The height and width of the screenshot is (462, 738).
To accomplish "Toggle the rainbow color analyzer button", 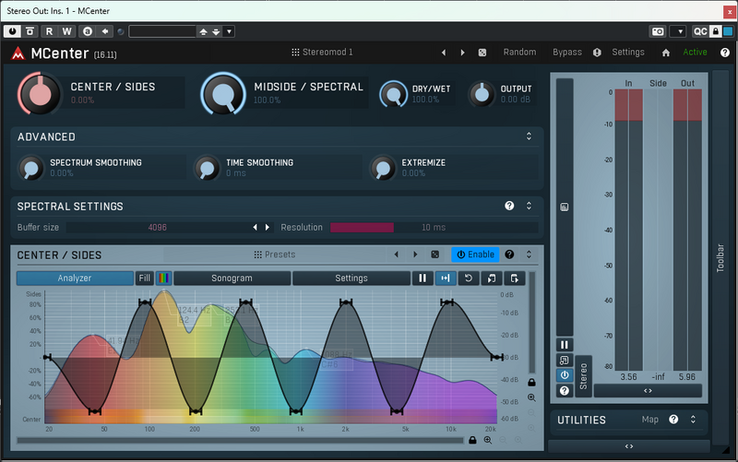I will click(164, 278).
